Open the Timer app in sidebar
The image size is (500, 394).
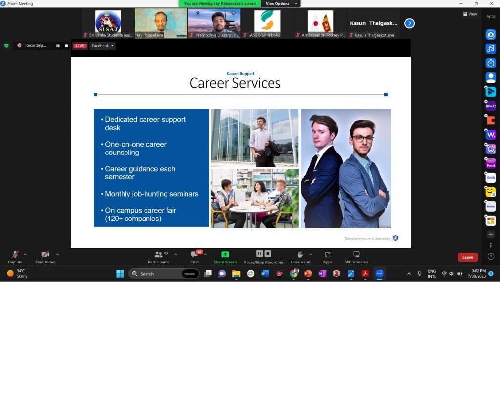tap(491, 63)
